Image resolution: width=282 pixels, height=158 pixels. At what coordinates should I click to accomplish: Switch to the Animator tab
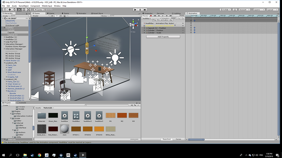tap(82, 13)
